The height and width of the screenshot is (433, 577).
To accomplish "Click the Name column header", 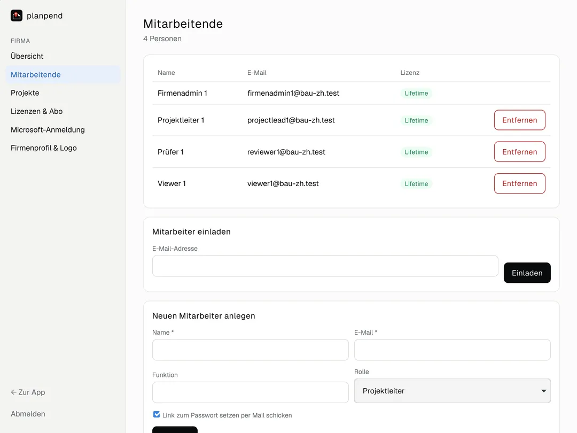I will pos(166,73).
